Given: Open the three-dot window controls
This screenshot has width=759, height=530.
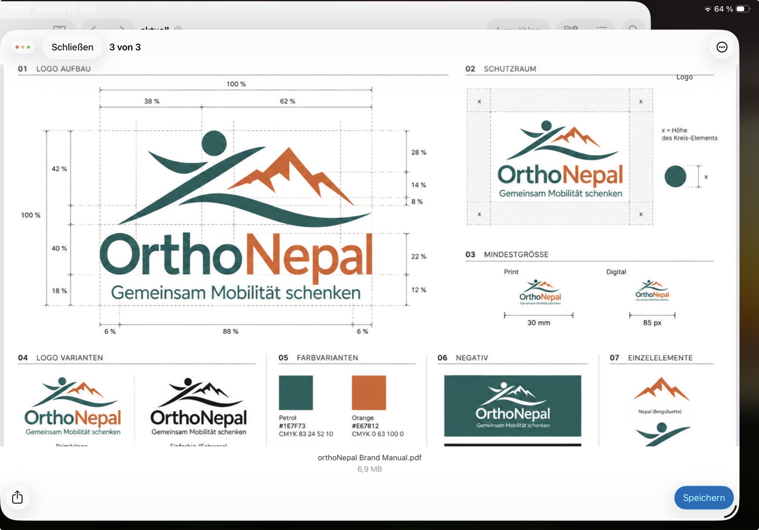Looking at the screenshot, I should (x=23, y=47).
